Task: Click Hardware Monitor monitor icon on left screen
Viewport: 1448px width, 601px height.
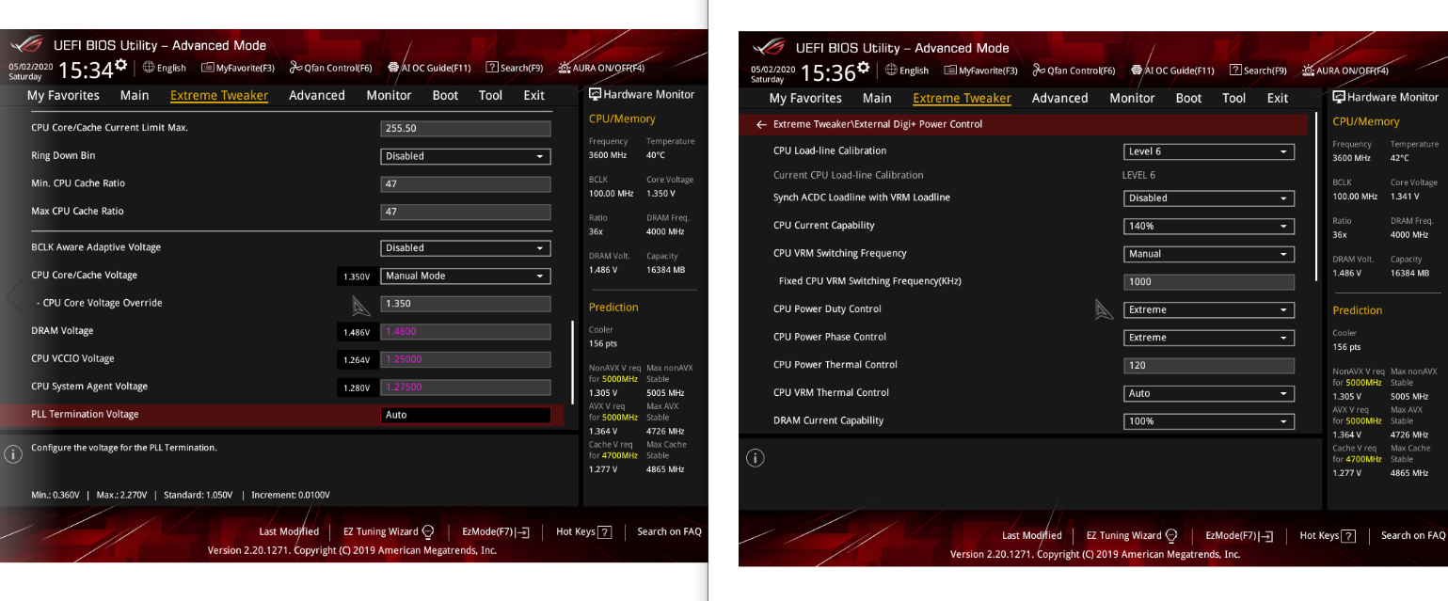Action: click(x=595, y=94)
